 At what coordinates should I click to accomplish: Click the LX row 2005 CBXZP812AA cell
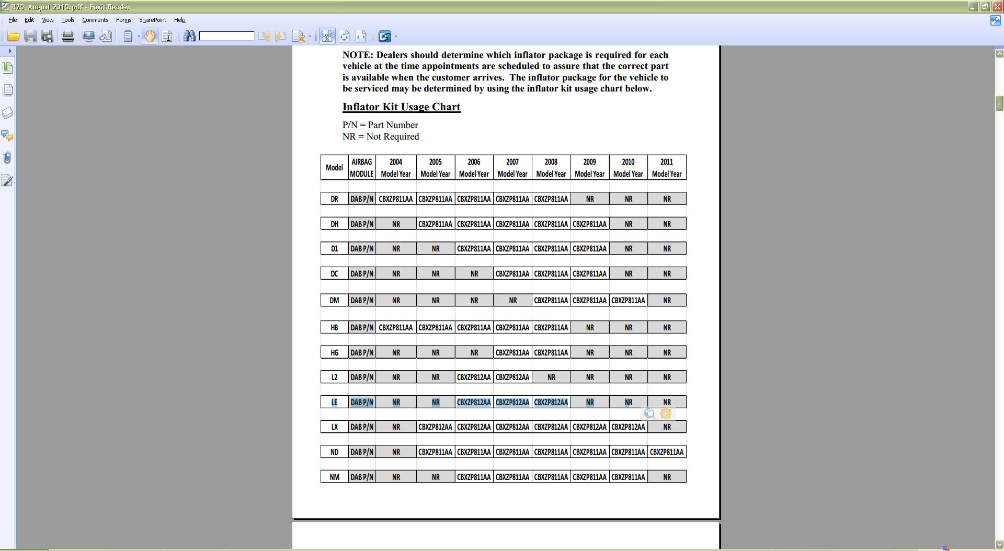436,427
